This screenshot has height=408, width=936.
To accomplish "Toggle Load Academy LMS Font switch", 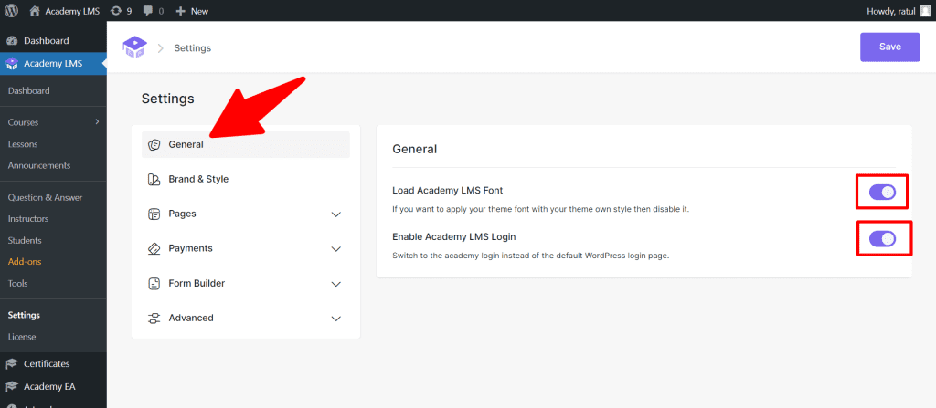I will point(882,192).
